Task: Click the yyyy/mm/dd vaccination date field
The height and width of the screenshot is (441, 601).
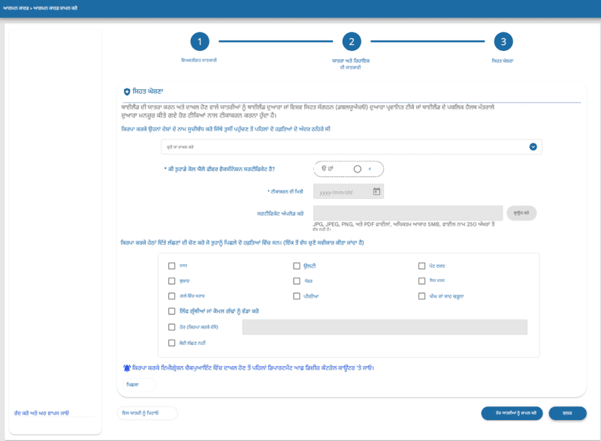Action: pos(349,192)
